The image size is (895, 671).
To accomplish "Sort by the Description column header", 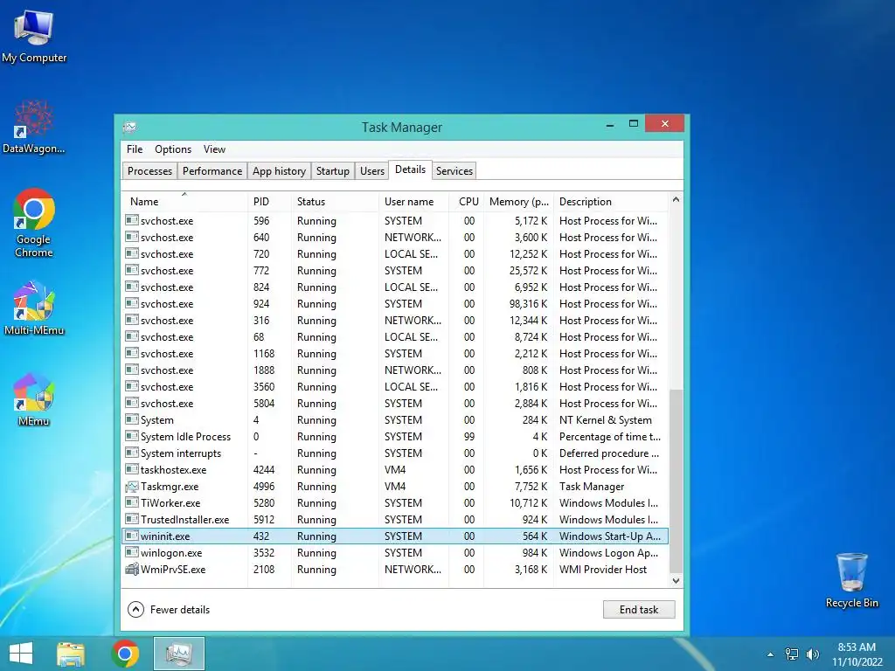I will [x=610, y=202].
